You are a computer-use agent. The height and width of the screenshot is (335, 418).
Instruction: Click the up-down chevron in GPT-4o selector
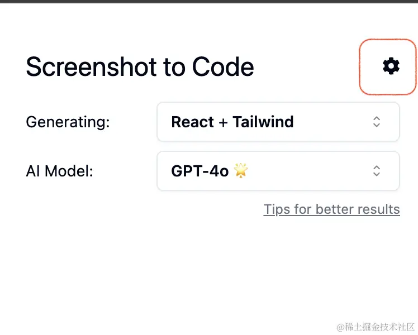tap(377, 171)
